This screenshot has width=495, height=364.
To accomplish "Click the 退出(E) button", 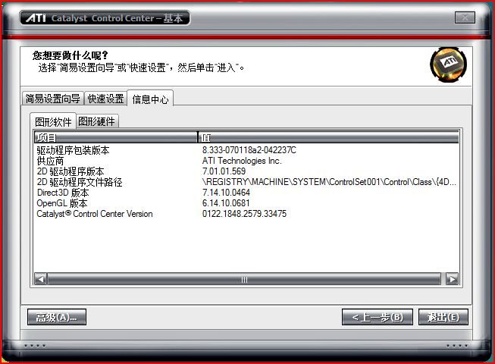I will (443, 317).
